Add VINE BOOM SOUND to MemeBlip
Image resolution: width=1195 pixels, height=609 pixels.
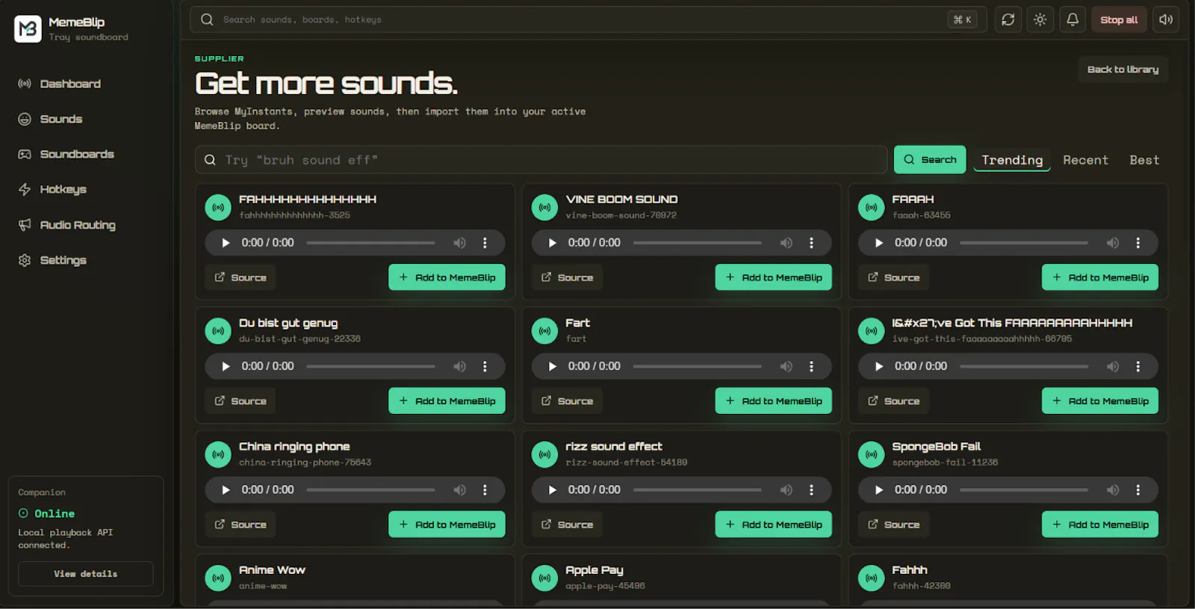(x=773, y=277)
